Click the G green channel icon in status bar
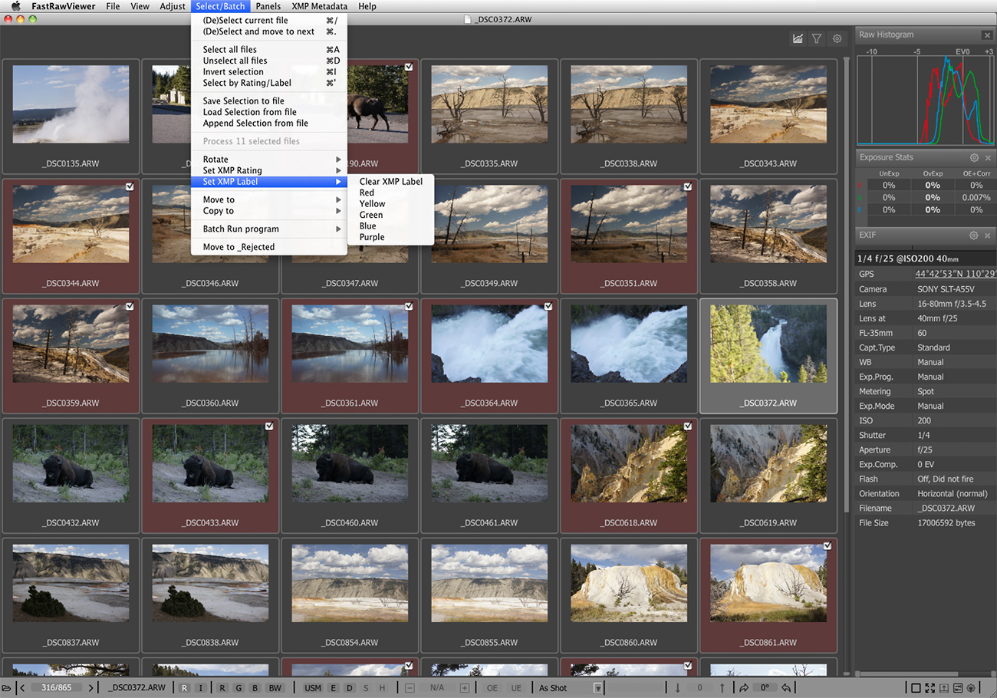This screenshot has width=997, height=698. (x=238, y=687)
